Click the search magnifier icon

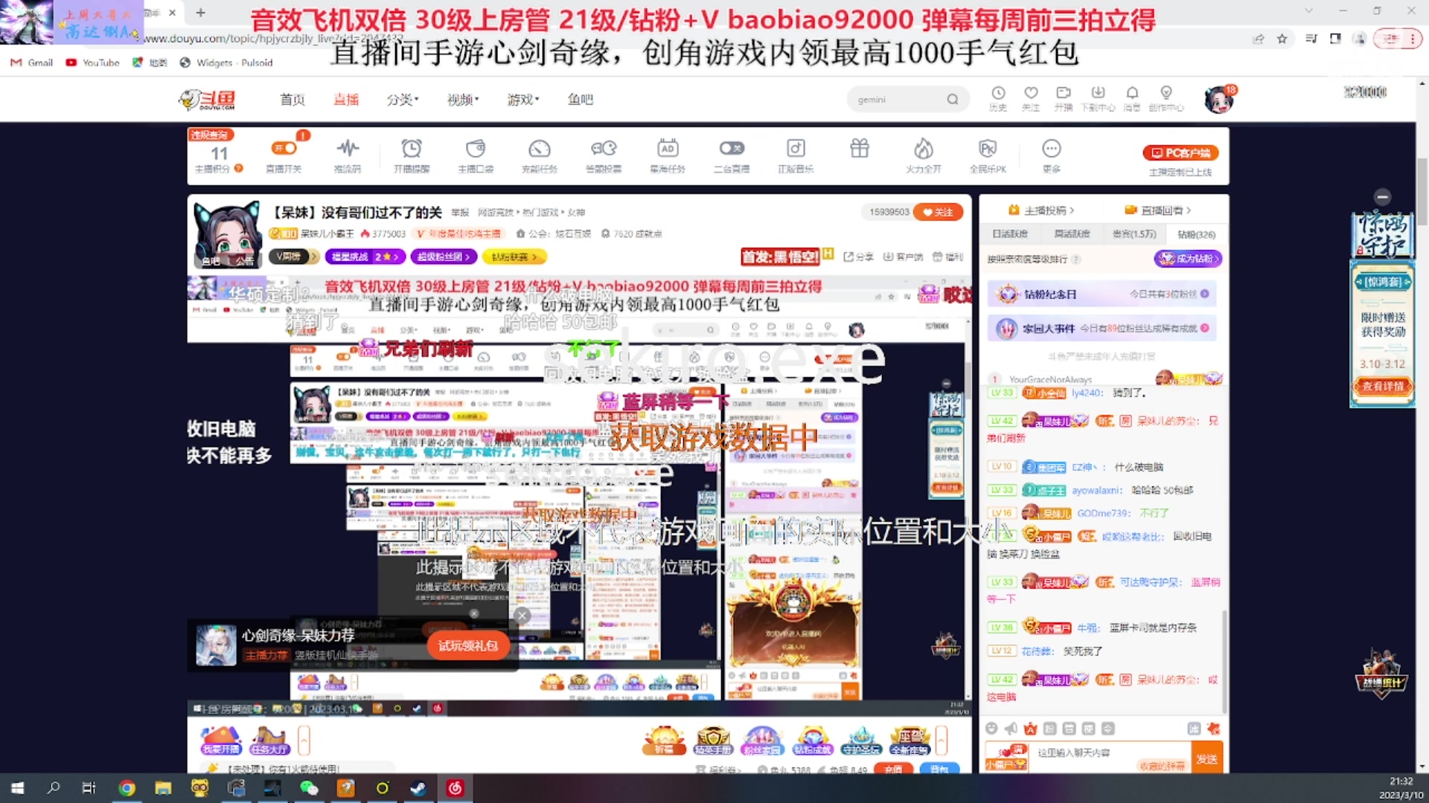pyautogui.click(x=953, y=99)
